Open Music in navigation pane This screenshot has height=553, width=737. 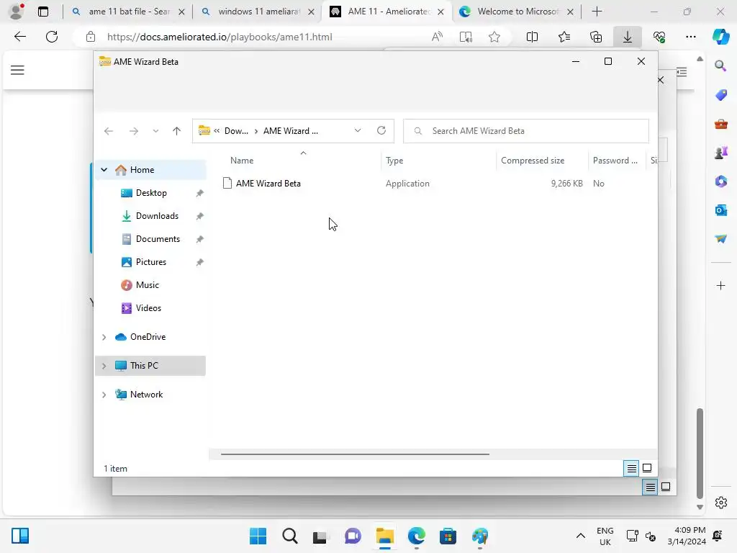point(147,285)
